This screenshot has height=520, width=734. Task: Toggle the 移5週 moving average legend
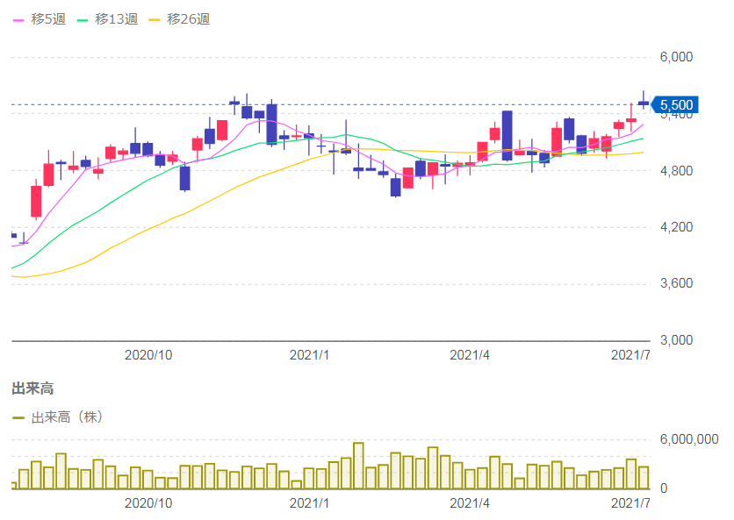(x=40, y=19)
